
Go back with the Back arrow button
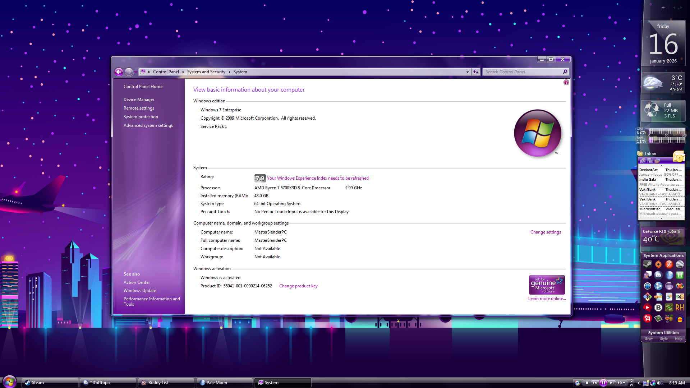click(x=119, y=72)
